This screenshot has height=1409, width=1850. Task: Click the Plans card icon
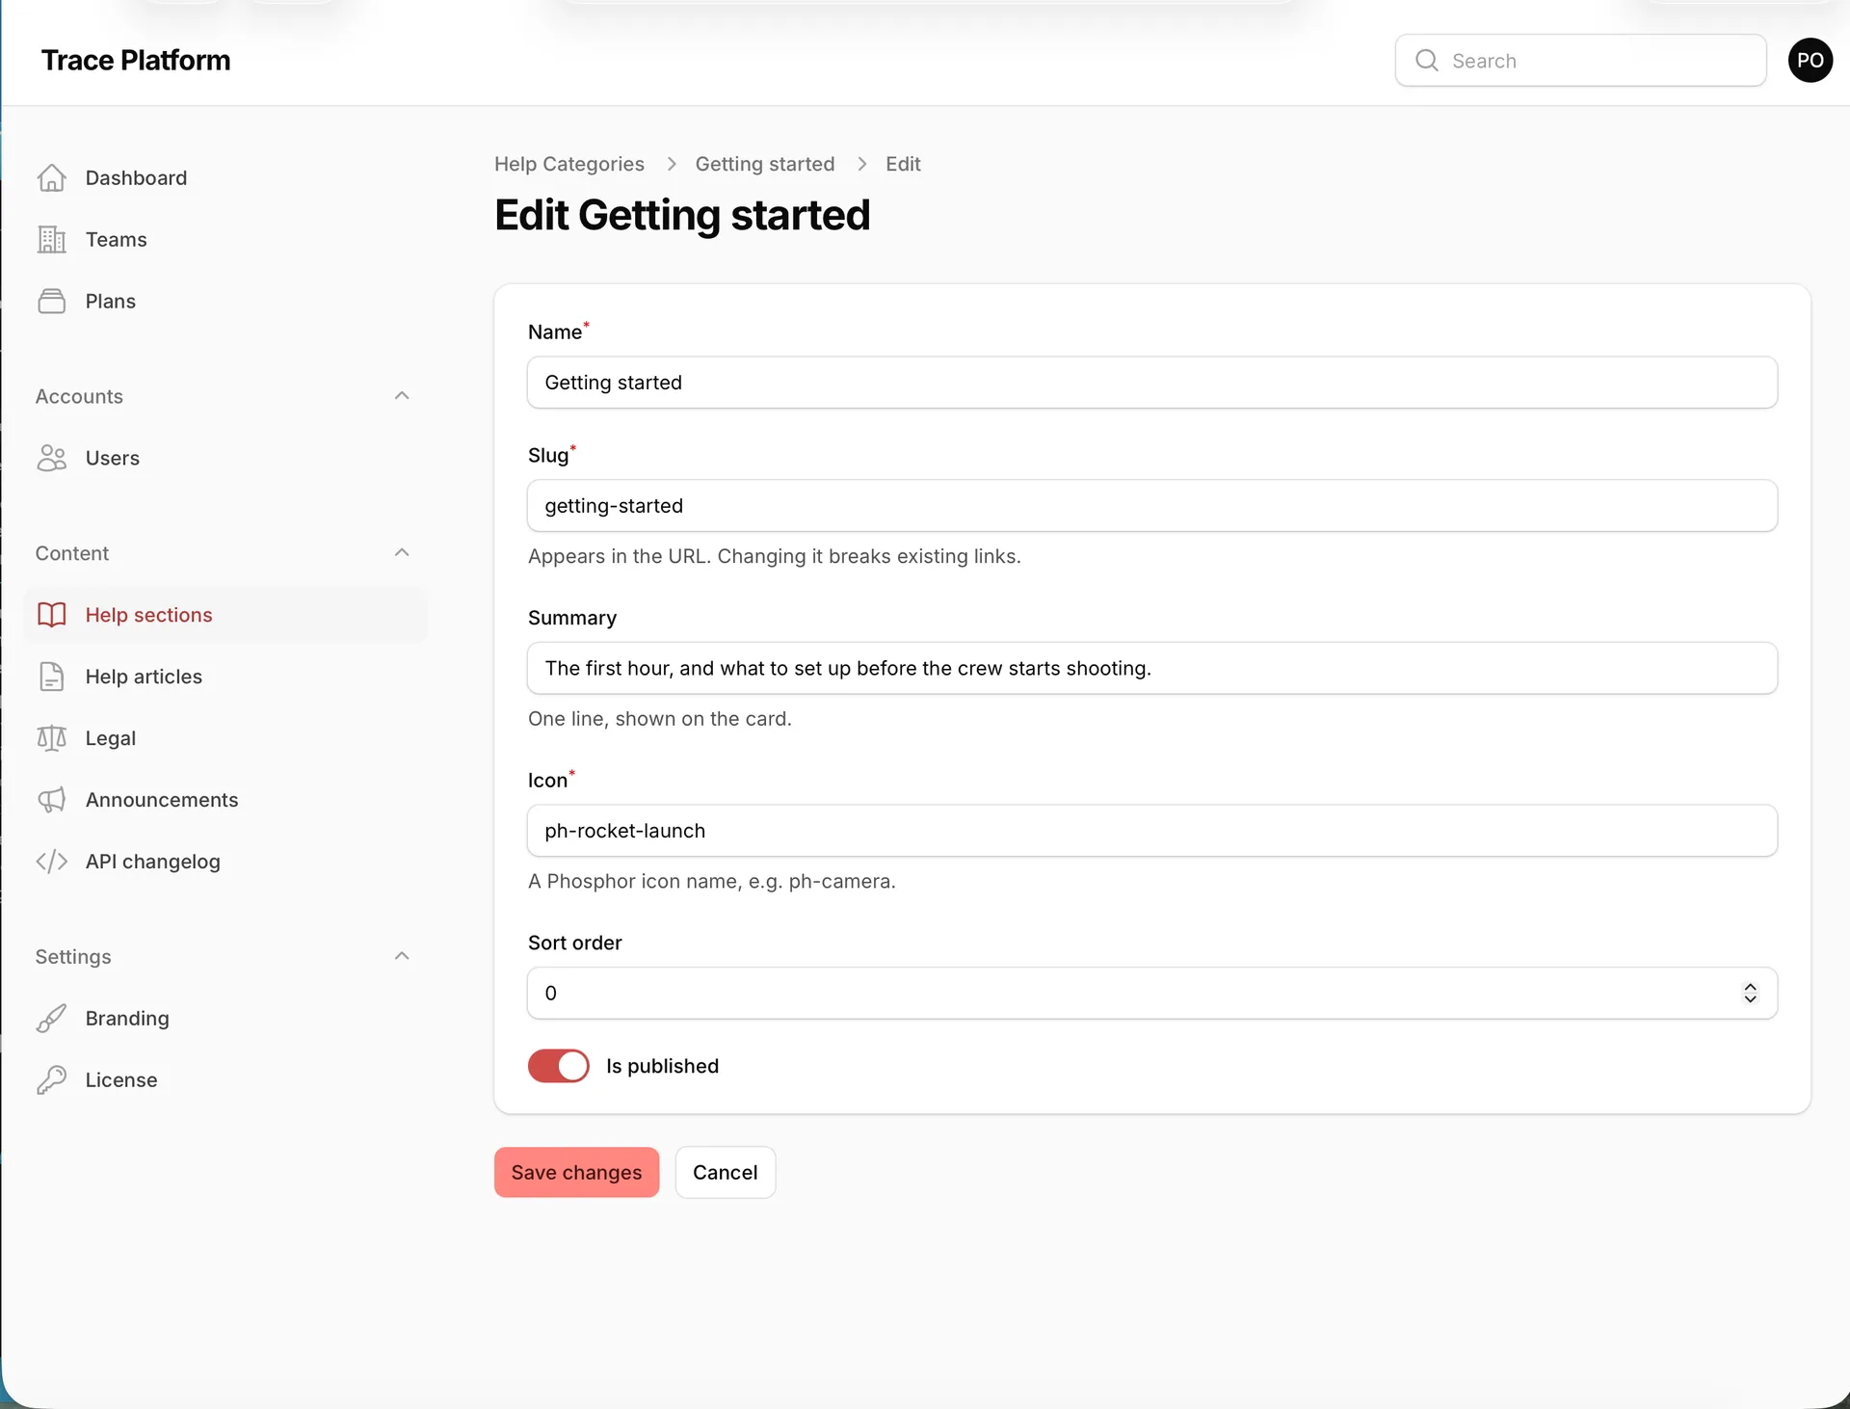pos(51,302)
